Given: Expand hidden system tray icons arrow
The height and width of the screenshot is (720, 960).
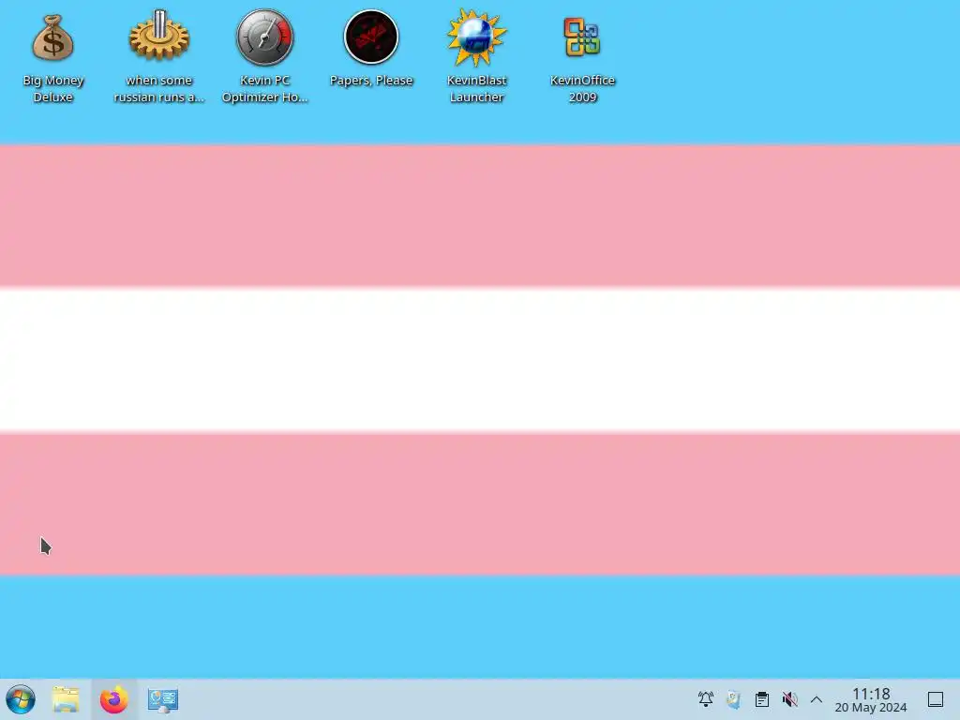Looking at the screenshot, I should pos(817,699).
